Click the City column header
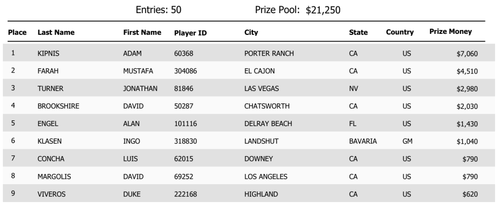Image resolution: width=496 pixels, height=203 pixels. pyautogui.click(x=251, y=33)
